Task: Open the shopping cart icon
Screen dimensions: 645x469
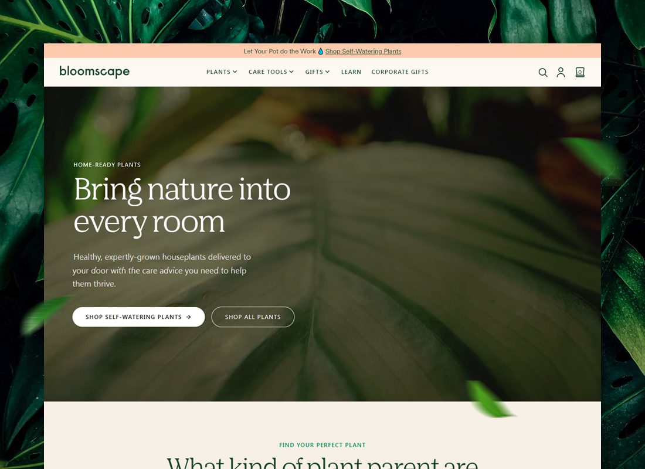Action: click(580, 73)
